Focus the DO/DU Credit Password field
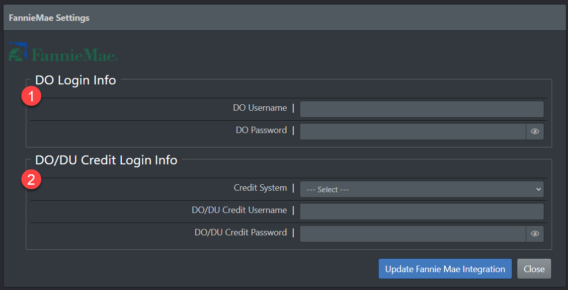The width and height of the screenshot is (568, 290). (412, 234)
